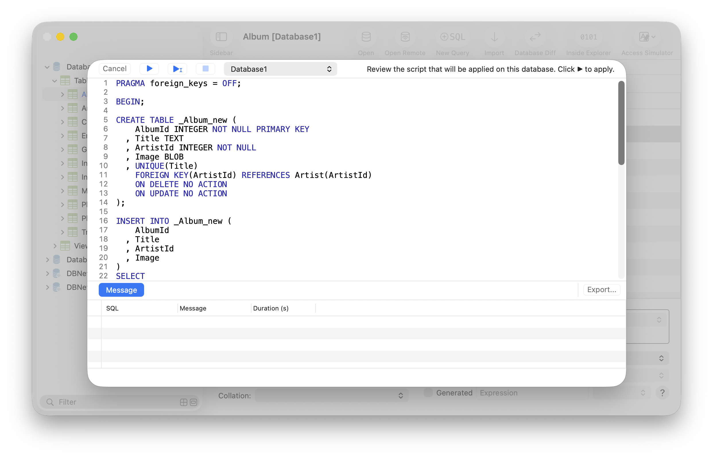Click the Export... button

(601, 289)
